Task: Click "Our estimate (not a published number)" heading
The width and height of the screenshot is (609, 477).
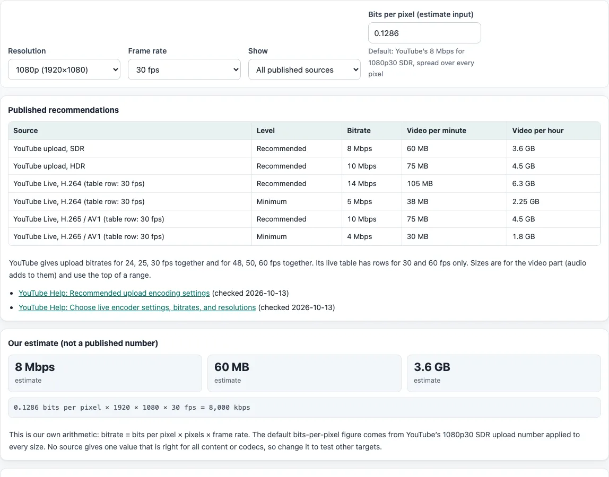Action: 83,343
